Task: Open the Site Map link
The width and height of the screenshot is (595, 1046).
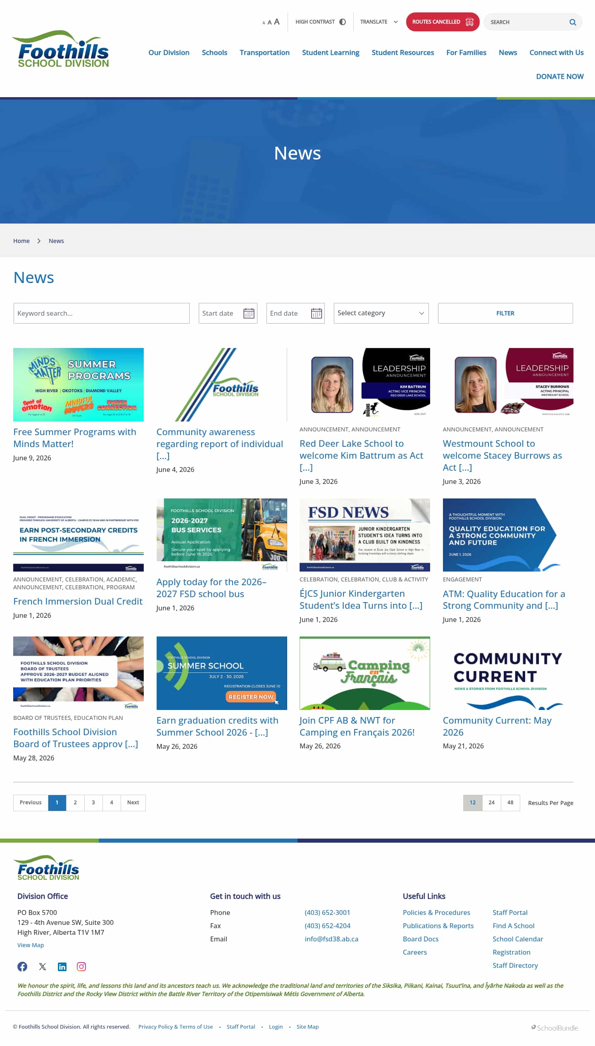Action: pyautogui.click(x=307, y=1027)
